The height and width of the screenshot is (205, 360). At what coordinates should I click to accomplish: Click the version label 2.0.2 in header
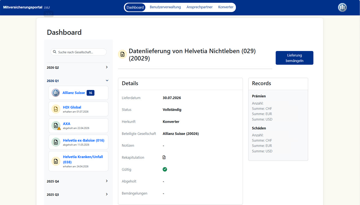[47, 7]
